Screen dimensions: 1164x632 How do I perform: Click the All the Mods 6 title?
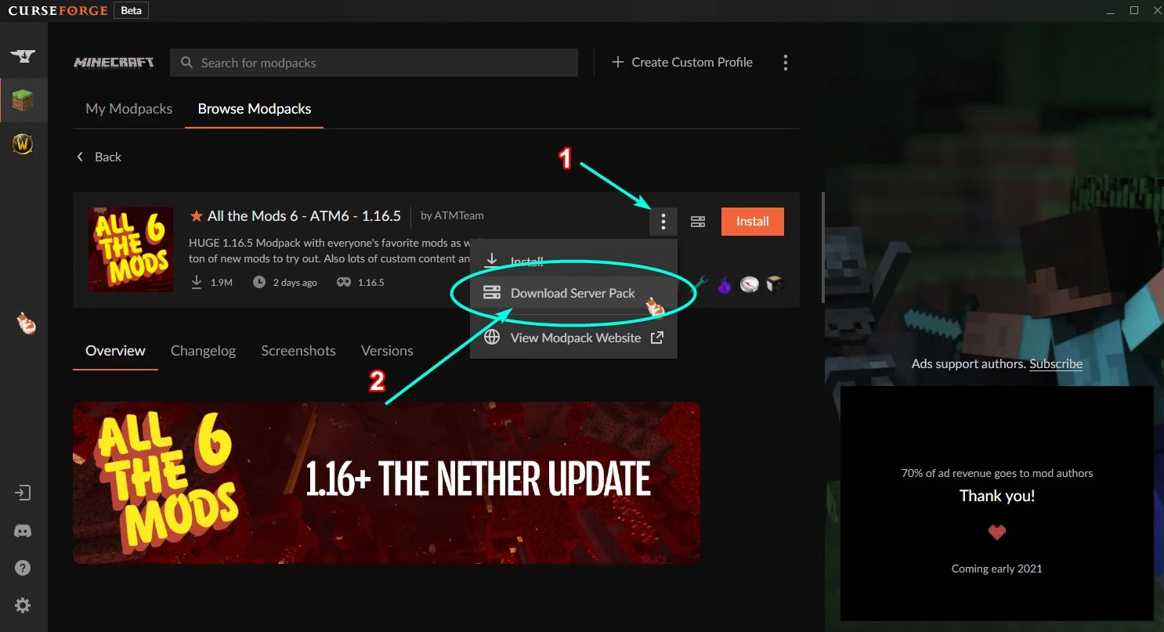click(x=304, y=215)
